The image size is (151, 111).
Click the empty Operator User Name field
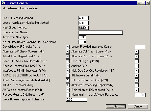click(x=100, y=33)
